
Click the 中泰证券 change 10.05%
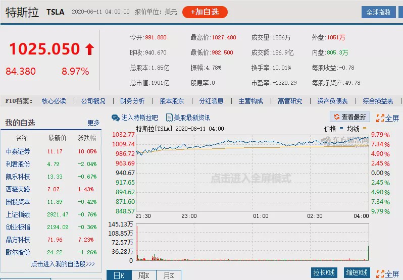pyautogui.click(x=87, y=151)
